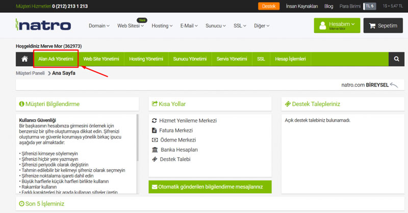The width and height of the screenshot is (408, 213).
Task: Open the Blog link
Action: 328,6
